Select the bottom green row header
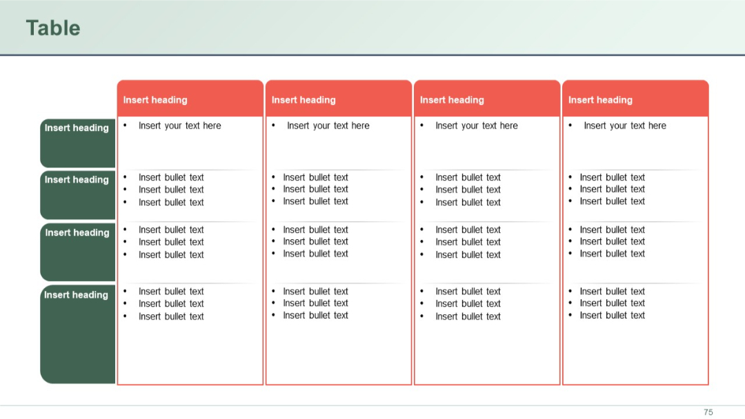Screen dimensions: 745x419 click(77, 295)
